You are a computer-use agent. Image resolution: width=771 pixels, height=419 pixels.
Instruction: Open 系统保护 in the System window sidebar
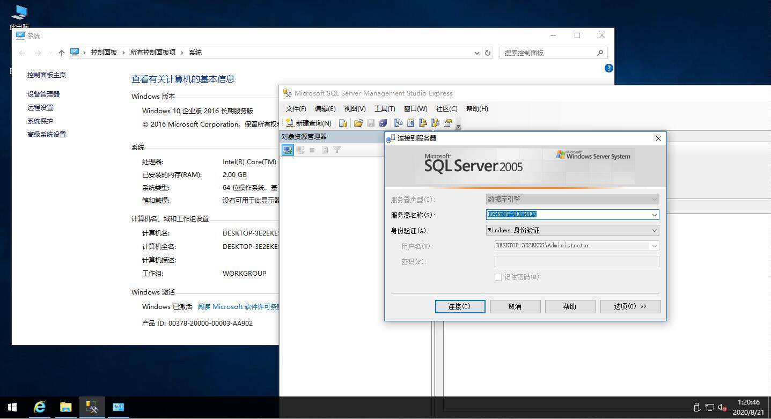(x=40, y=121)
